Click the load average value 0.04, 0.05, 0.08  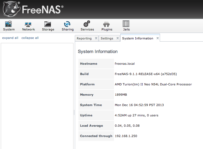tap(127, 126)
